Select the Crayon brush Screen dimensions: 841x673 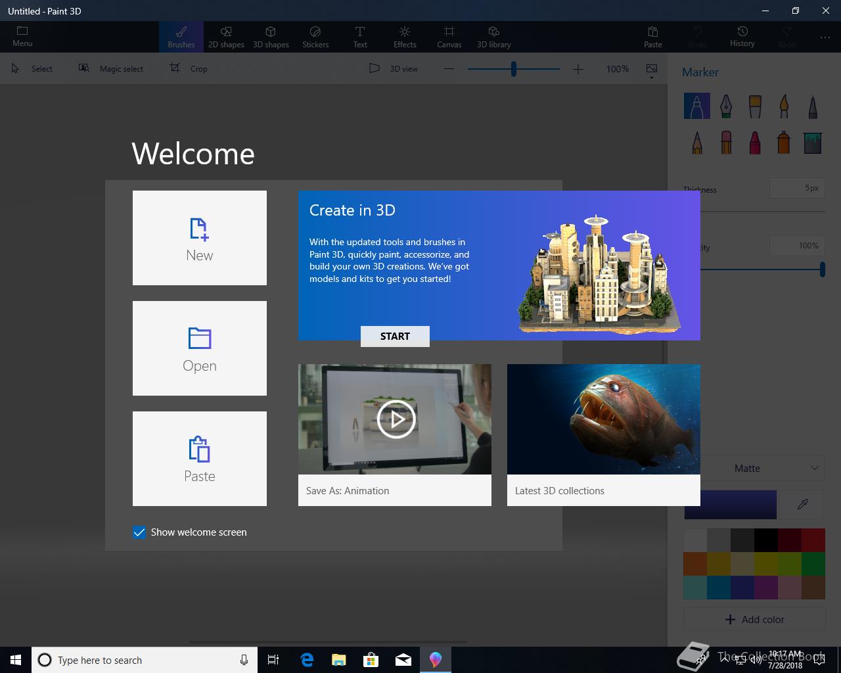(x=755, y=143)
